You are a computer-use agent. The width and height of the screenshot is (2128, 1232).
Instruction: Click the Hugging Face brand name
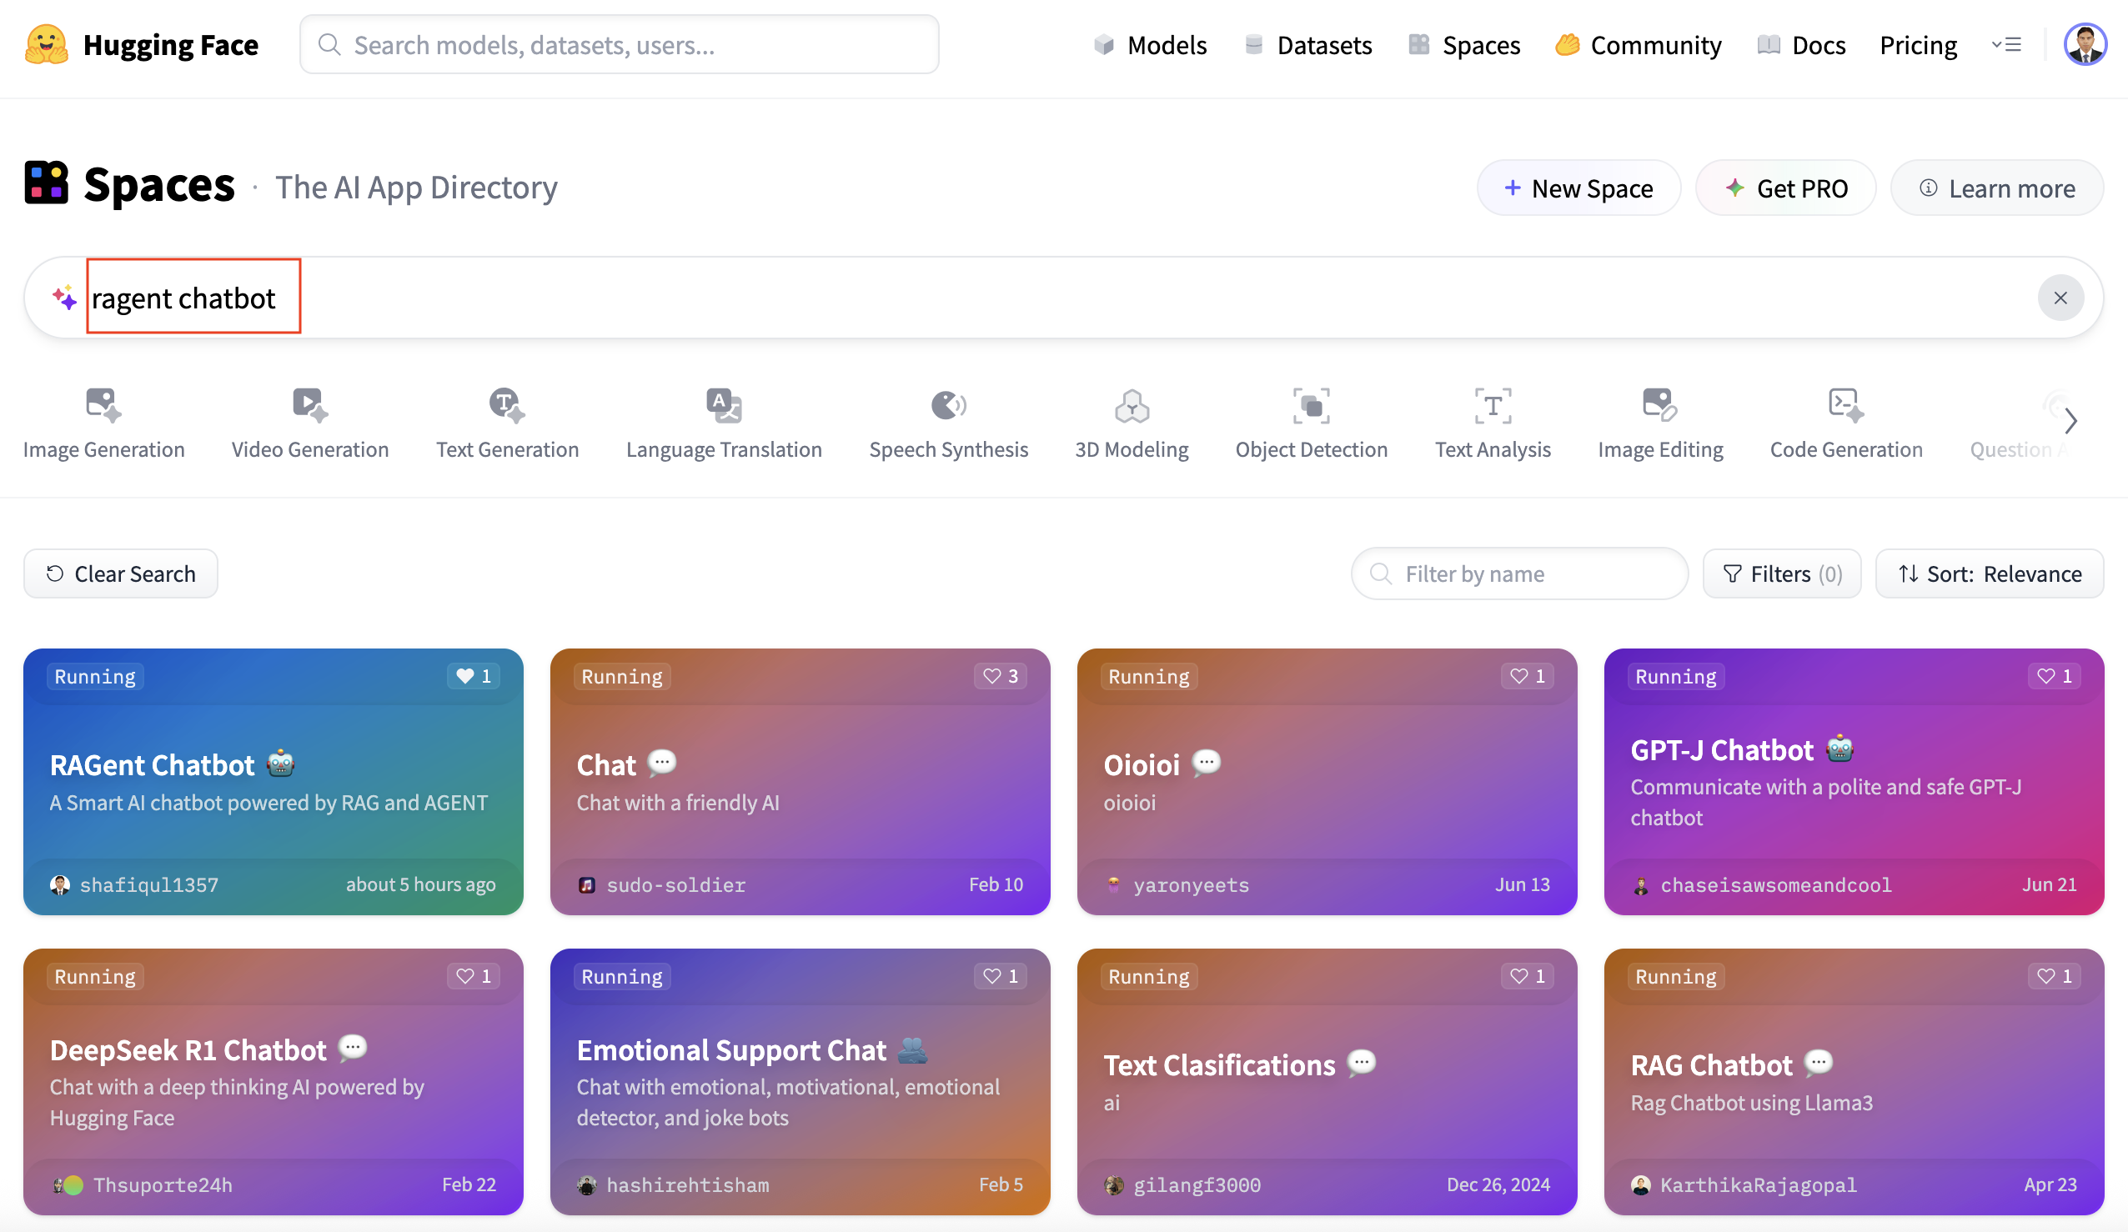click(171, 45)
